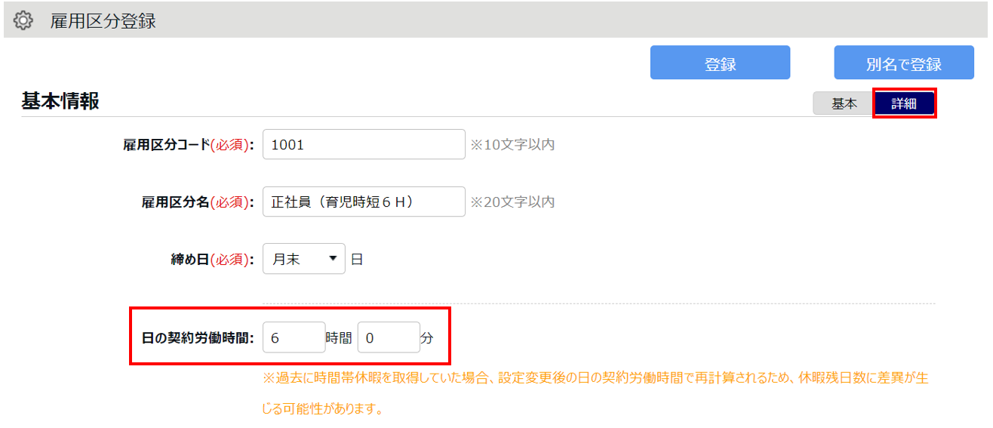The image size is (993, 428).
Task: Click the ※10文字以内 hint text
Action: (512, 145)
